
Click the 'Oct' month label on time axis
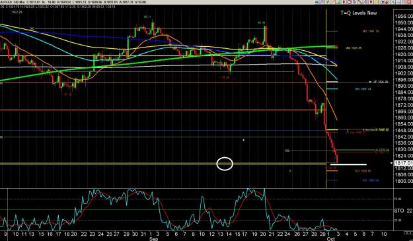(x=330, y=238)
